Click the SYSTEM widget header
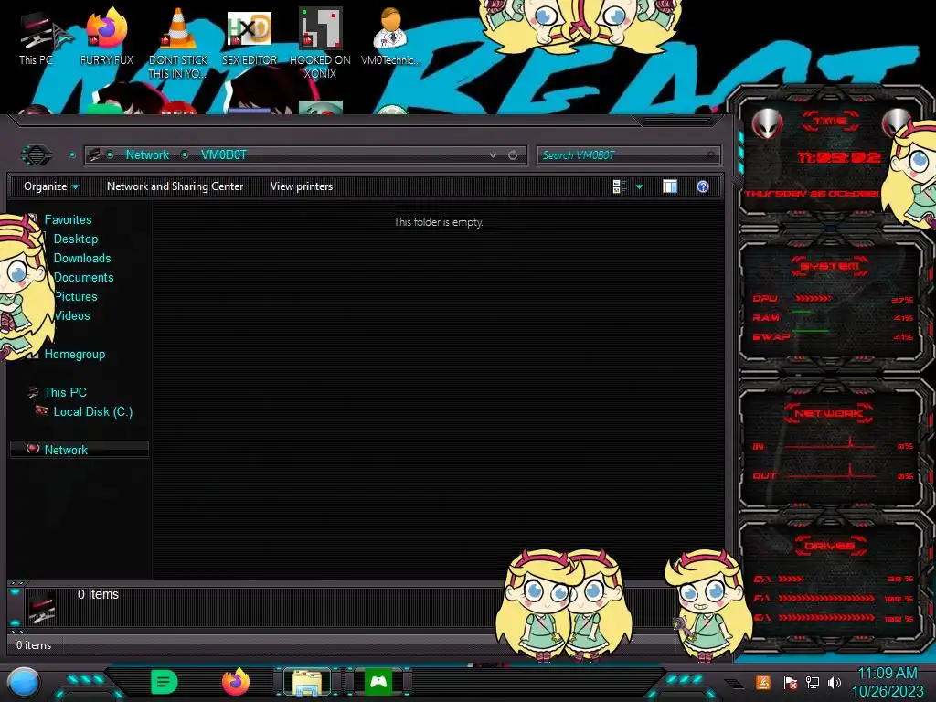 click(829, 266)
